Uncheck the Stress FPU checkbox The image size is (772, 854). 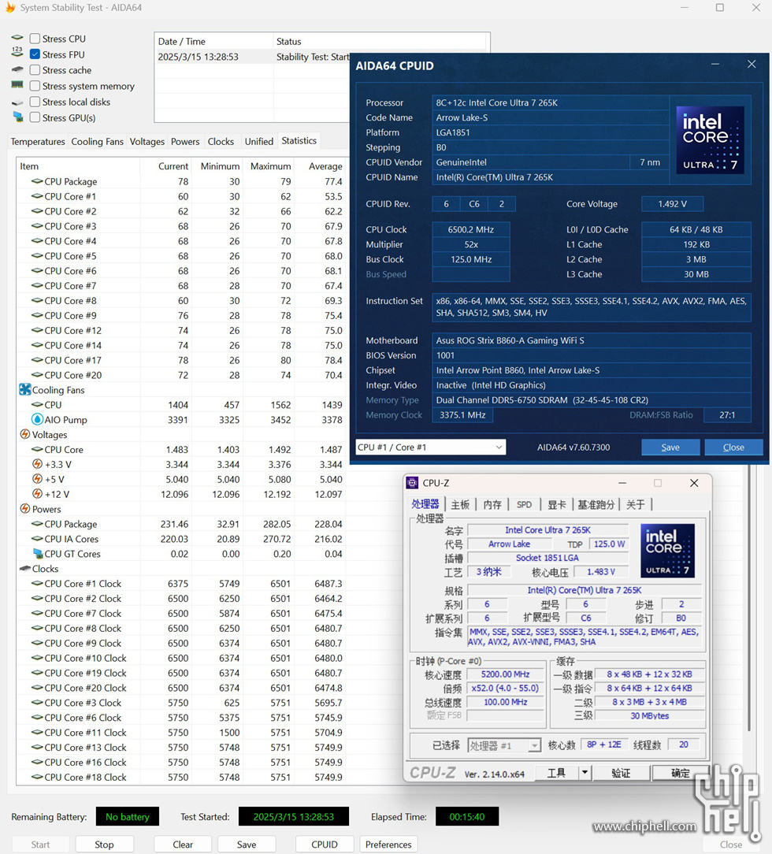(x=35, y=54)
